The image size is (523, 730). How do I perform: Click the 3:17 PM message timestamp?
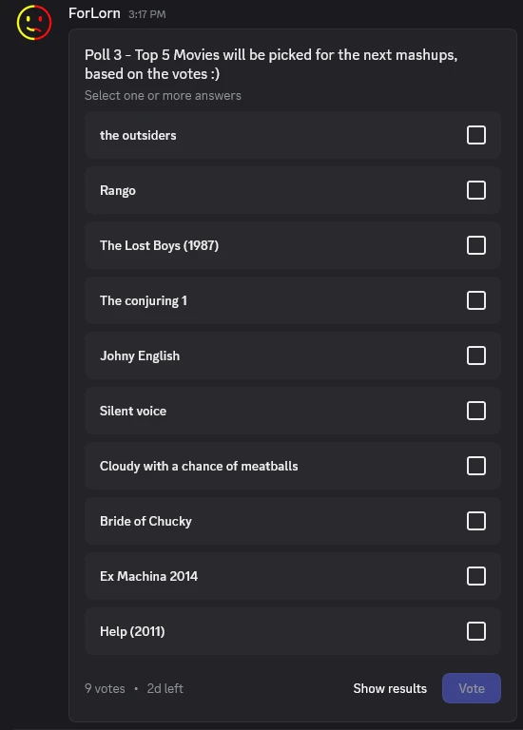point(147,14)
